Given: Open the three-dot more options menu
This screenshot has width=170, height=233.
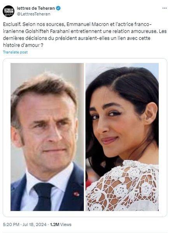Looking at the screenshot, I should (164, 8).
